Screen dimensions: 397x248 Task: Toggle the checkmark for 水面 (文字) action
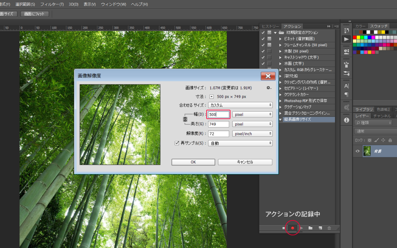[x=263, y=64]
